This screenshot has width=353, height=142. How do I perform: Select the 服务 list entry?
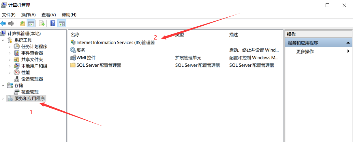81,50
